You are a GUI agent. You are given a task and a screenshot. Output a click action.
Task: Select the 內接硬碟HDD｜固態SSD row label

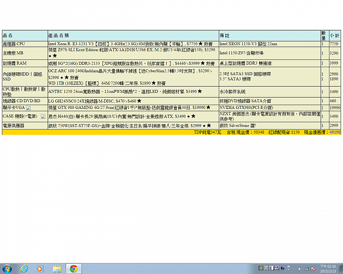click(x=22, y=77)
